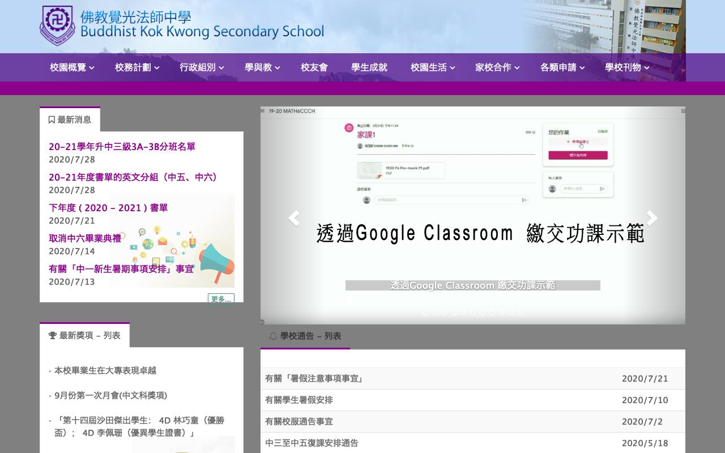Open 9月份第一次月會(中文科獎項) award
725x453 pixels.
[x=110, y=395]
